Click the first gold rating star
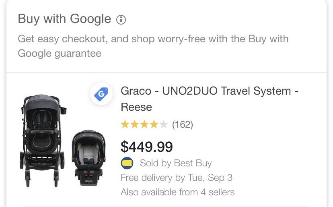This screenshot has height=207, width=333. 125,125
